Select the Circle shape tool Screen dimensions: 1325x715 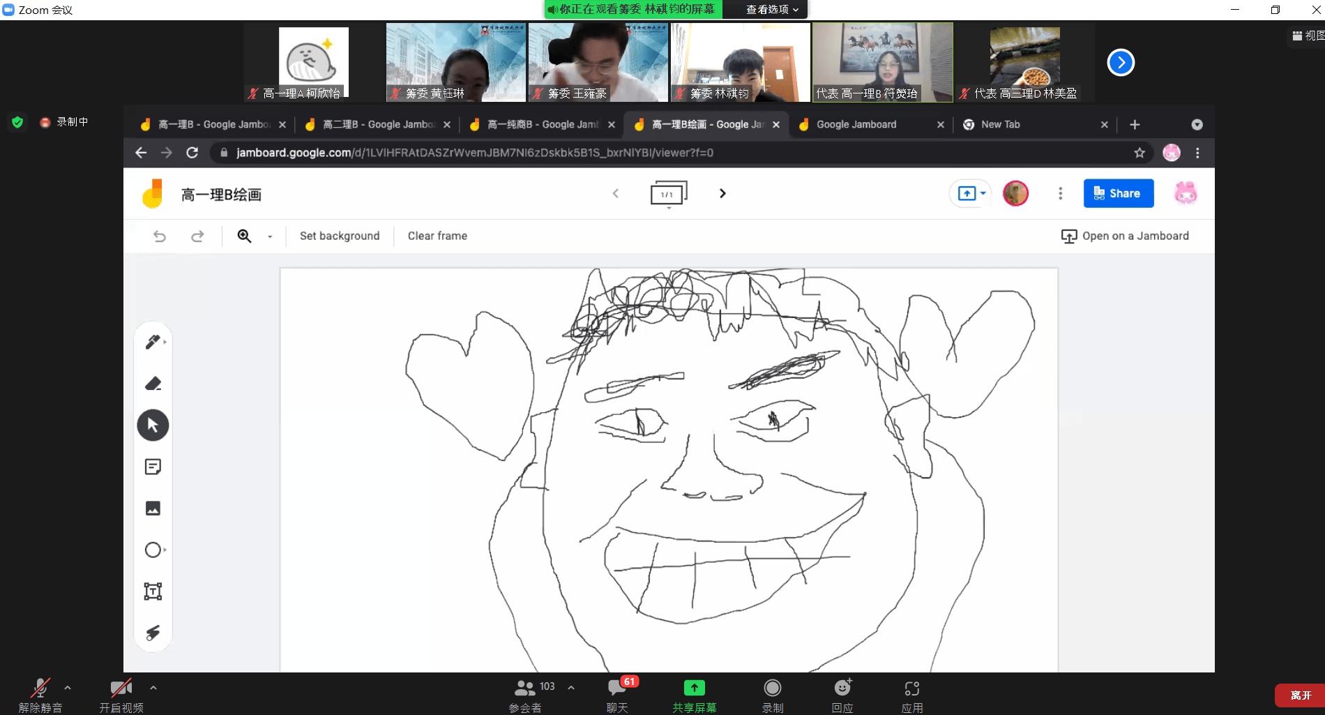tap(153, 550)
